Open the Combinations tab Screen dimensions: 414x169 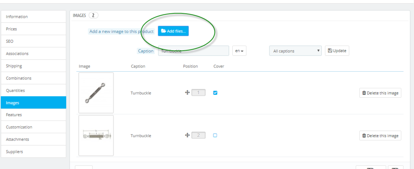(33, 78)
